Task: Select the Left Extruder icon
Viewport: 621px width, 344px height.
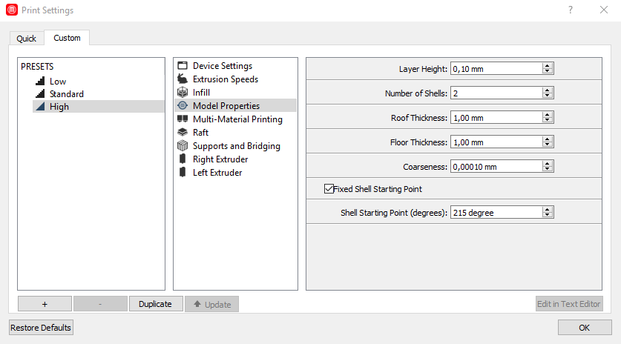Action: pos(182,173)
